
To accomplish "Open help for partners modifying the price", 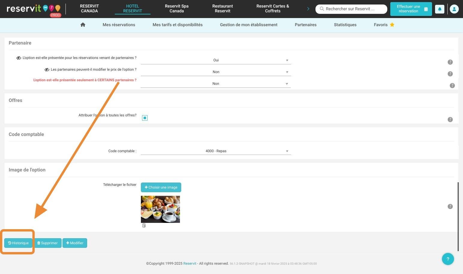I will (x=450, y=74).
